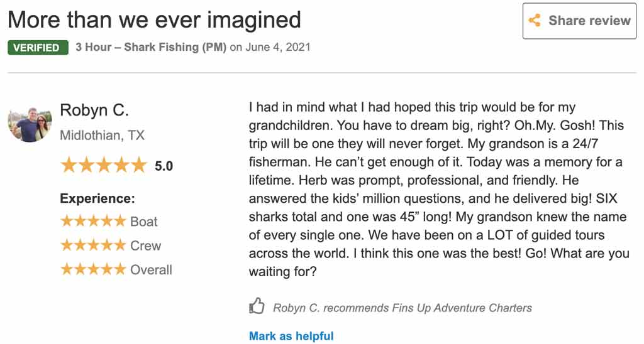Click the review title More than we ever imagined
This screenshot has width=644, height=344.
coord(155,20)
